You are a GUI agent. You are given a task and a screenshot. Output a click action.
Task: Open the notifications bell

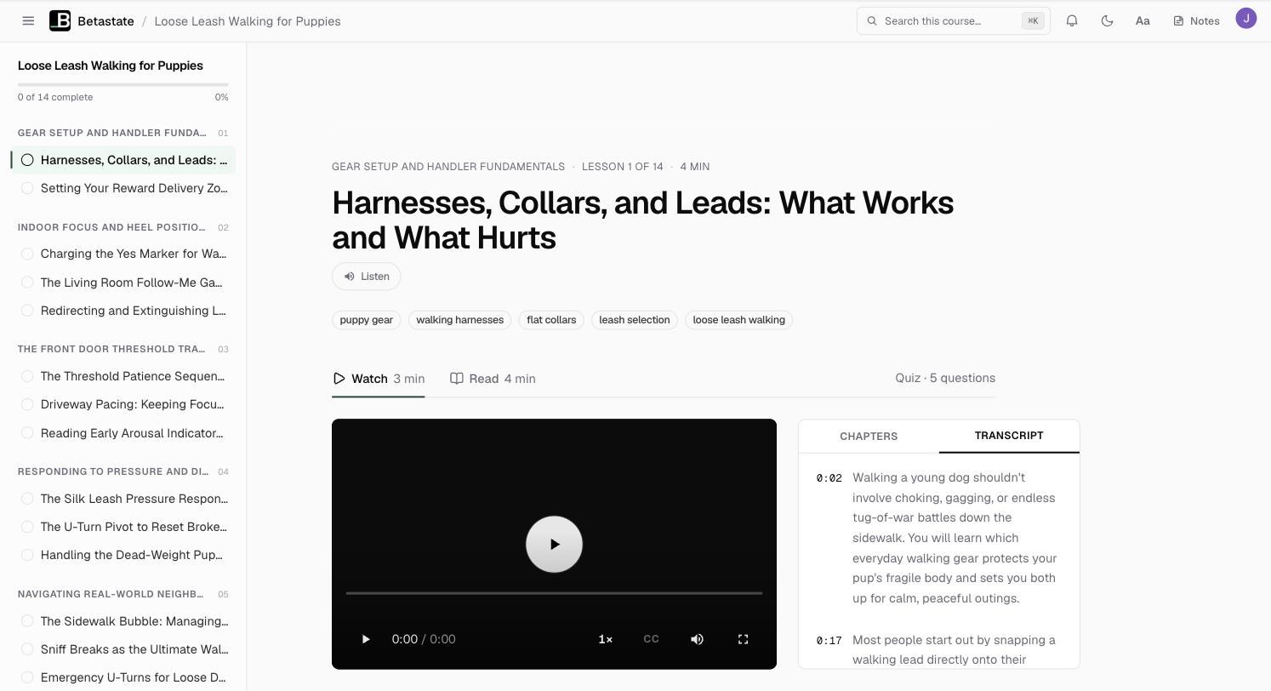click(x=1072, y=21)
